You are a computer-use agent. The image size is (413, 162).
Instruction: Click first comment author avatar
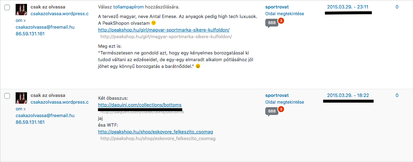click(x=22, y=10)
